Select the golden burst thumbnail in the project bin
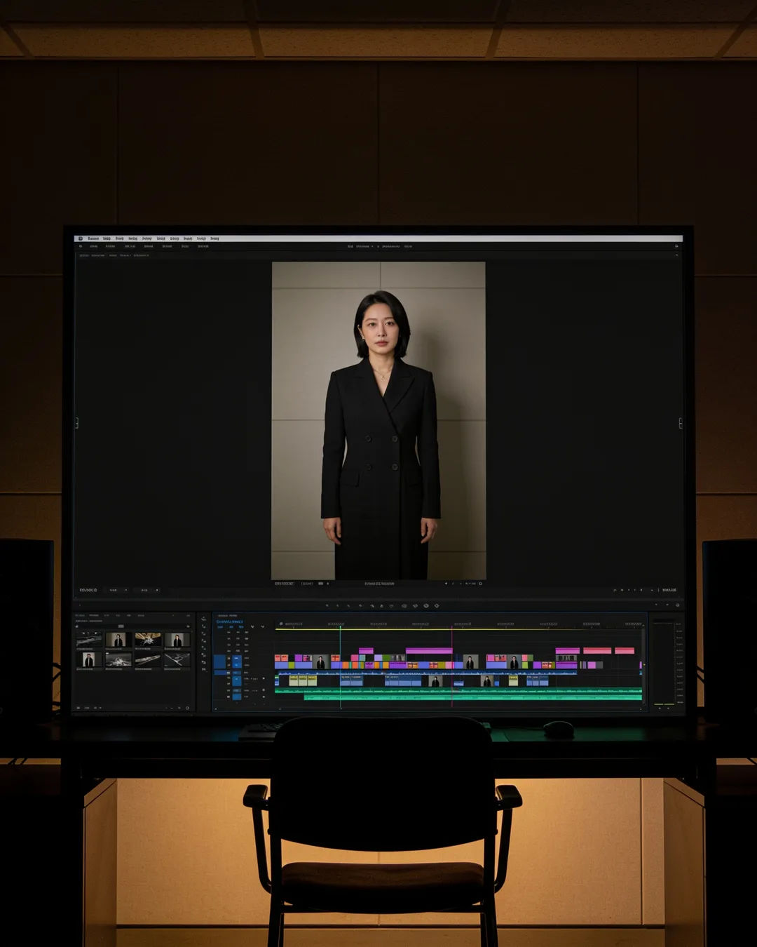The image size is (757, 947). [x=148, y=640]
